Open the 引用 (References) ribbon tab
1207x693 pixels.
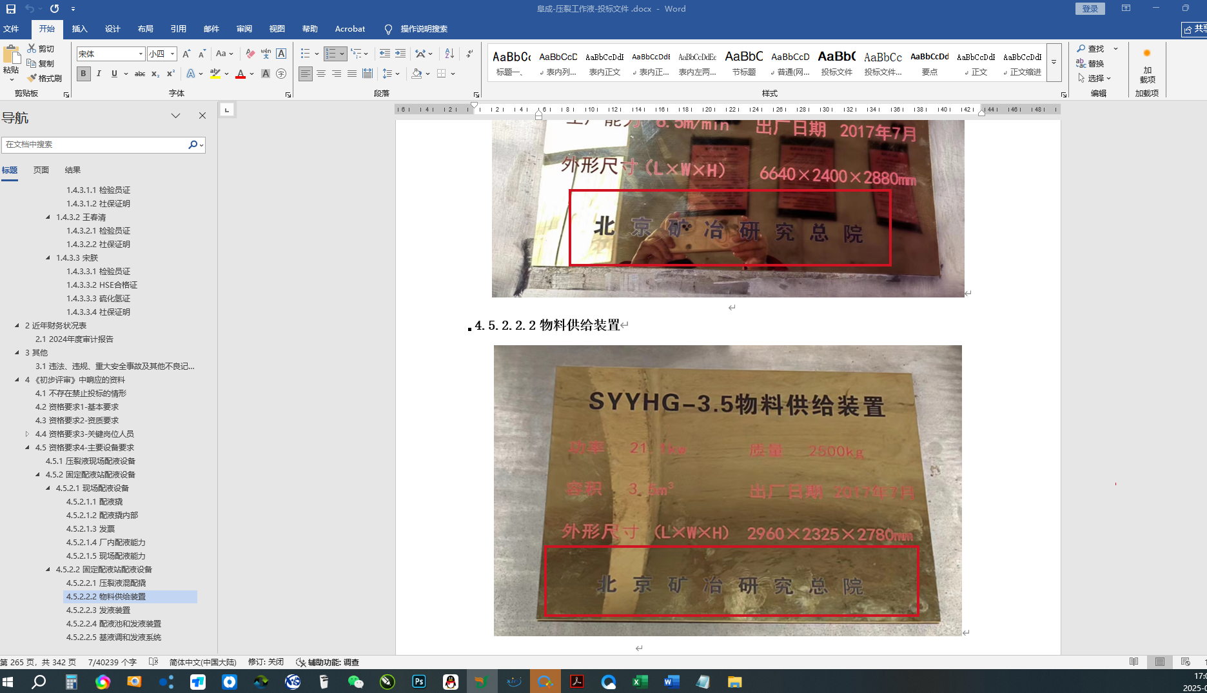(179, 29)
